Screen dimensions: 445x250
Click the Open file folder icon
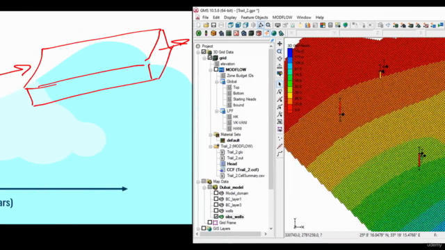coord(206,25)
